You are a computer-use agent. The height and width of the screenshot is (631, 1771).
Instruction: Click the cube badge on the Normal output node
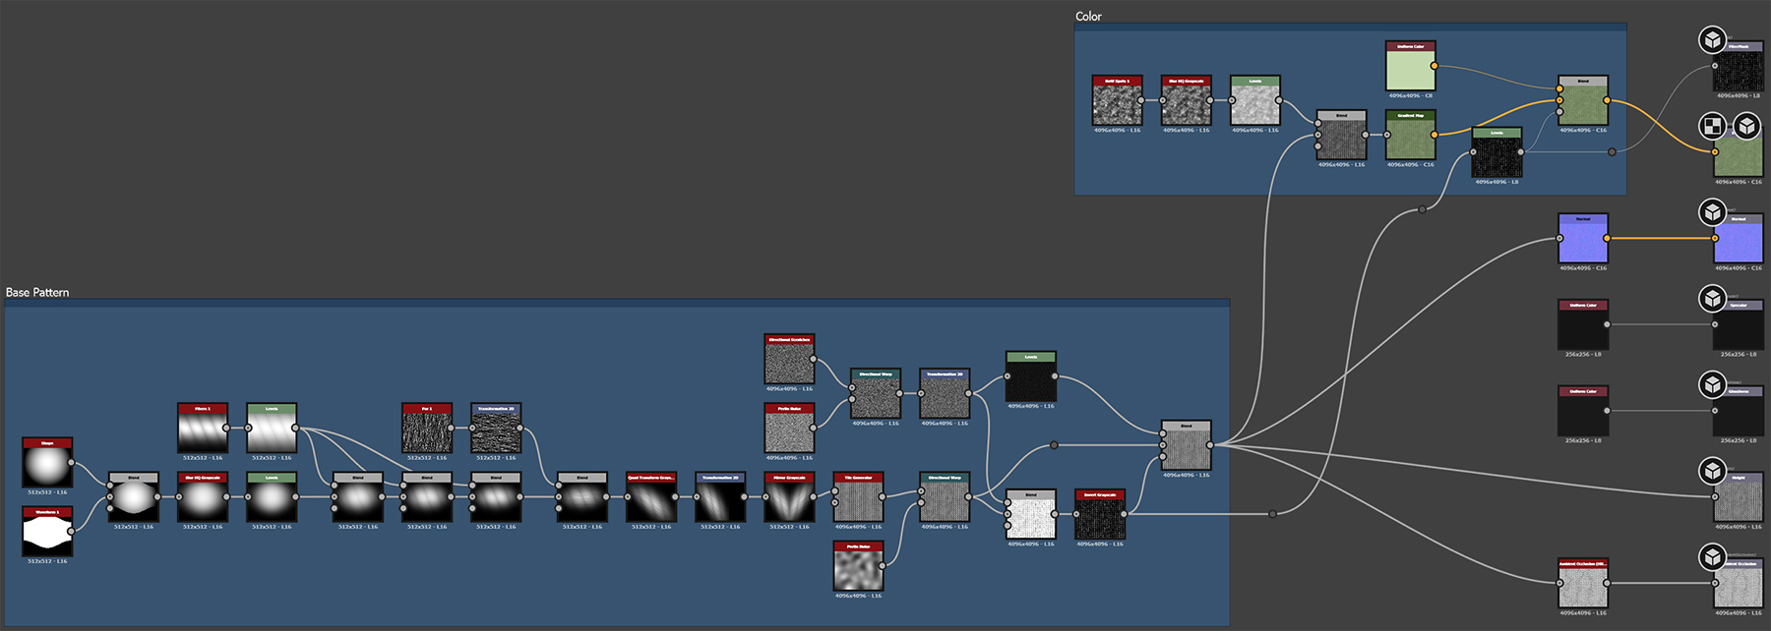1713,212
